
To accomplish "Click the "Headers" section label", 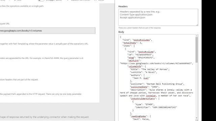I will [x=123, y=6].
